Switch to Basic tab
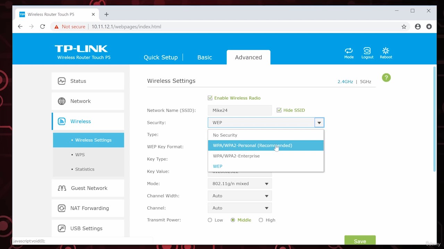 (x=205, y=57)
